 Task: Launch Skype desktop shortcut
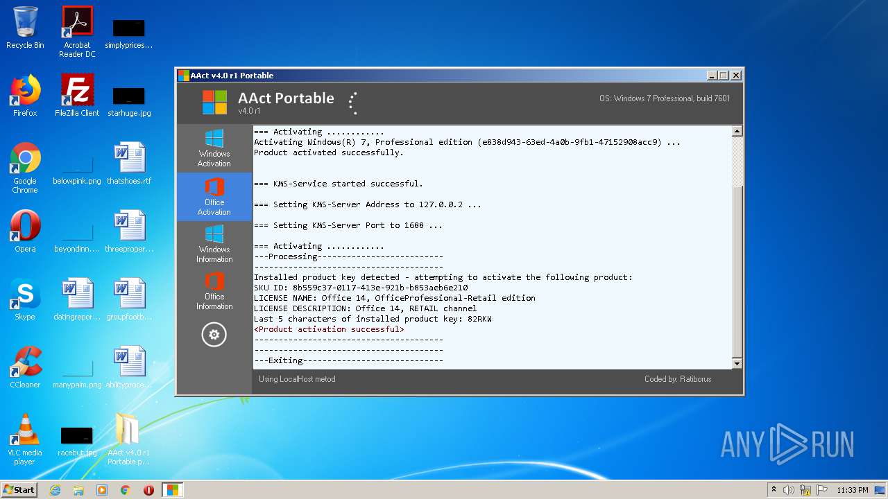(x=25, y=299)
